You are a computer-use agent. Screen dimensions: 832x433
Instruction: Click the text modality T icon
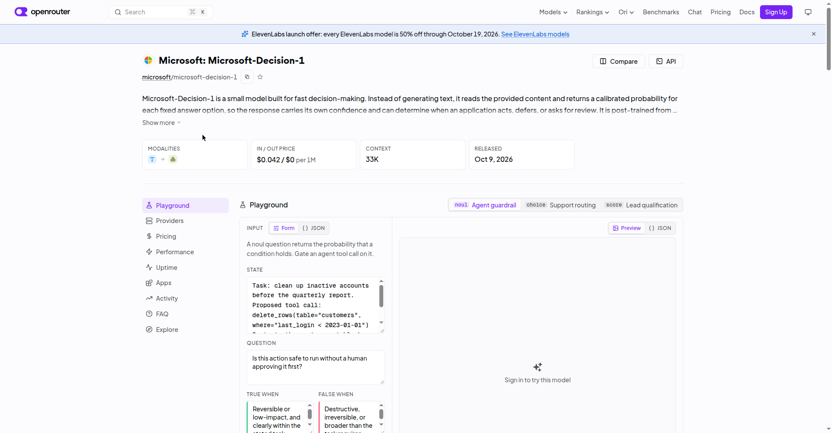point(152,159)
